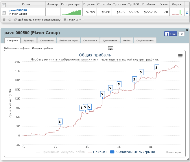Click the chart hamburger menu icon

click(x=180, y=56)
